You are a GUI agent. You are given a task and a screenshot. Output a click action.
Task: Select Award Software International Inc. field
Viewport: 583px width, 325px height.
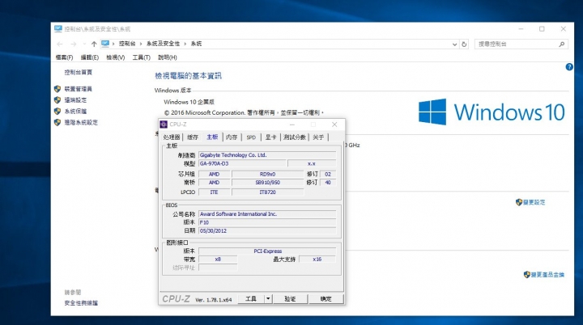tap(267, 214)
